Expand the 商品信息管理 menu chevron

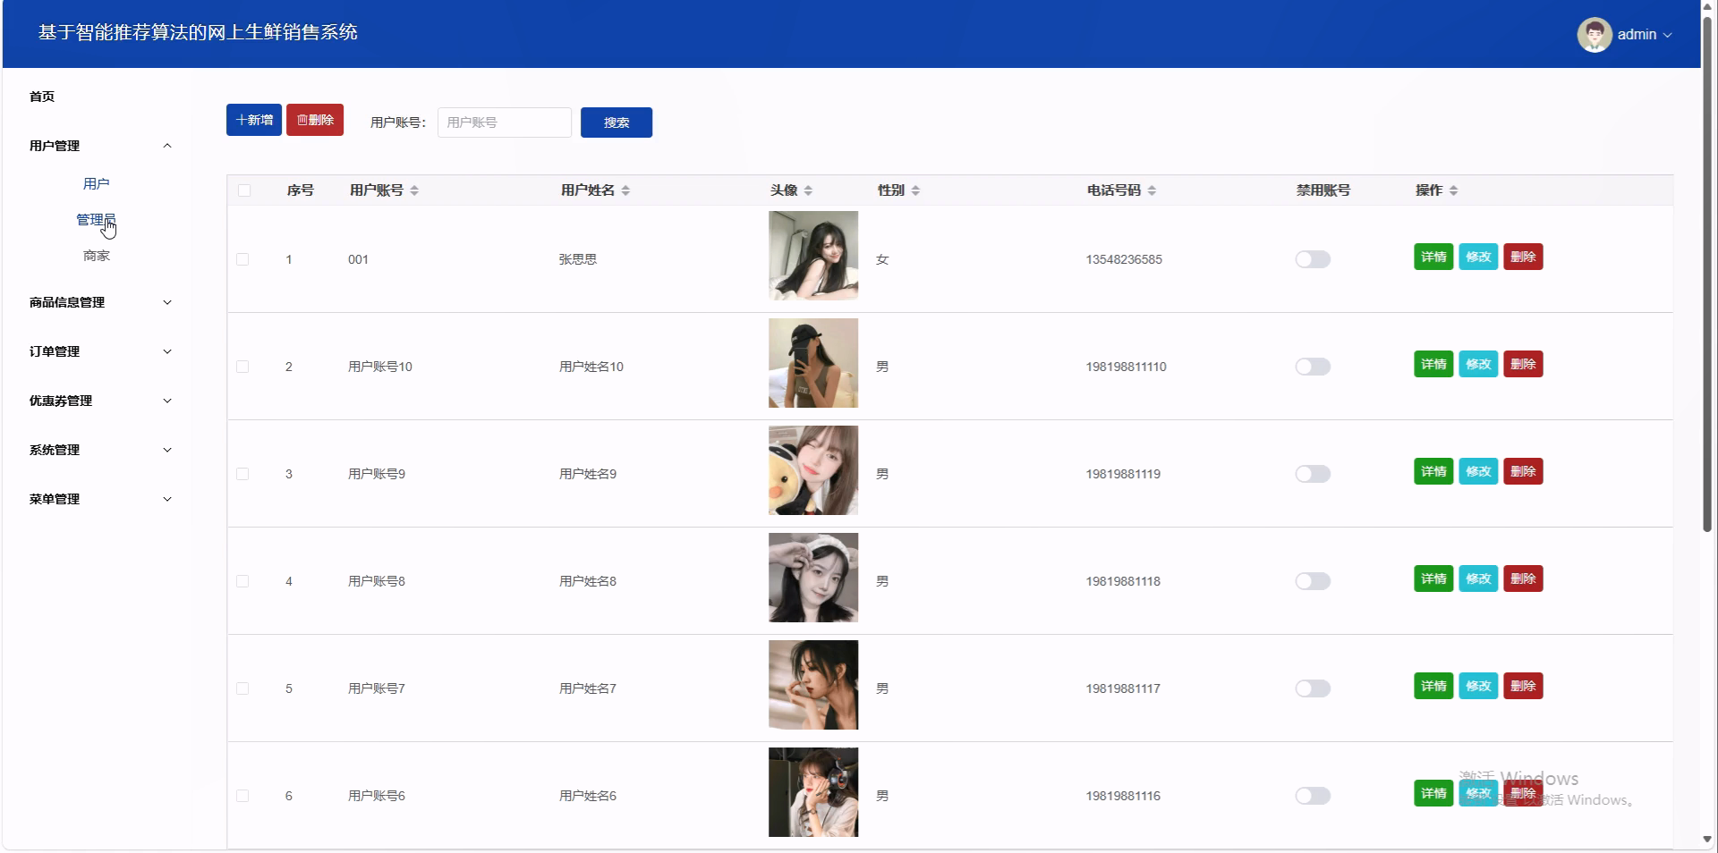[167, 302]
